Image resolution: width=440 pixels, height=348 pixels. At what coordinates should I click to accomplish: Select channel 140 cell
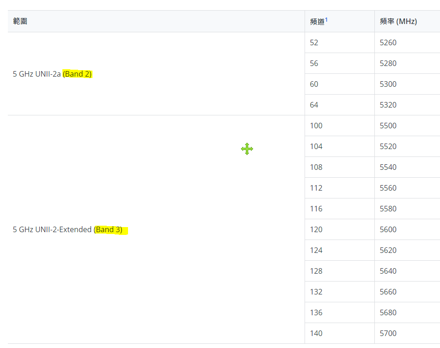tap(340, 333)
